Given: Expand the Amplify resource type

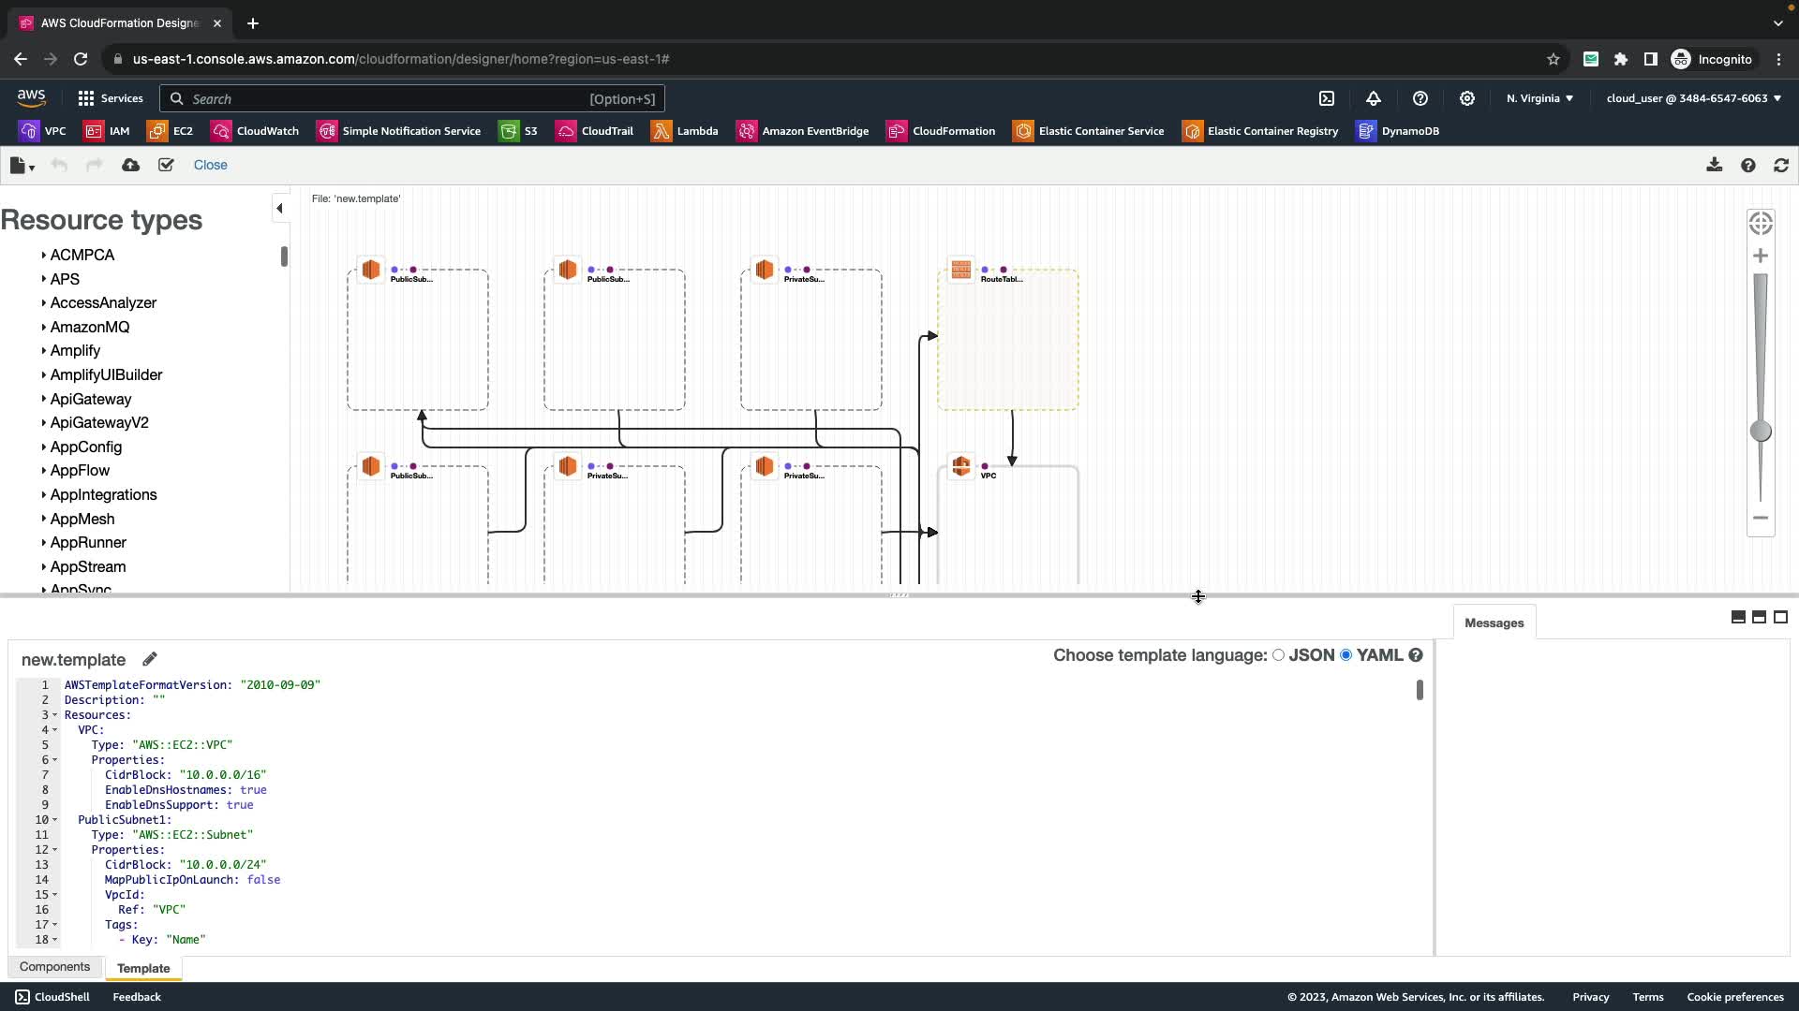Looking at the screenshot, I should (75, 350).
